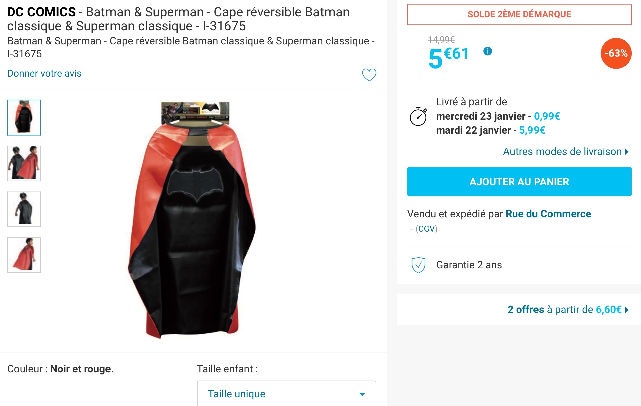Select first cape thumbnail image
This screenshot has width=641, height=406.
pyautogui.click(x=24, y=118)
